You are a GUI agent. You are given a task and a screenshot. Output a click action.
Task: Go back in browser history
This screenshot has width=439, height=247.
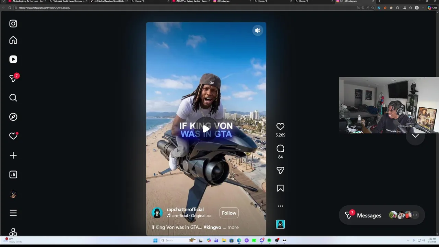pos(3,8)
